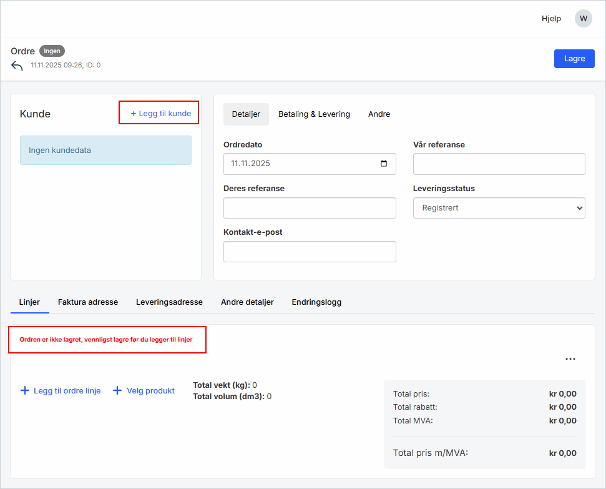Click the Legg til kunde link
The height and width of the screenshot is (489, 606).
pyautogui.click(x=160, y=114)
